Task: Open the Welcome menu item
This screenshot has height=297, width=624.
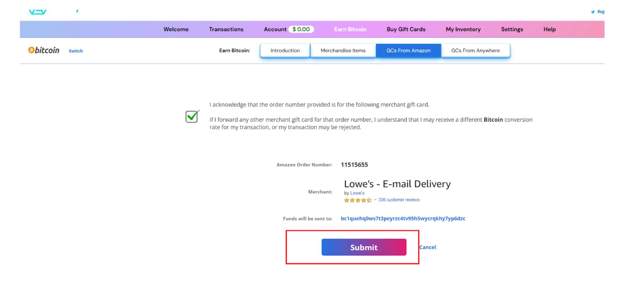Action: [x=176, y=29]
